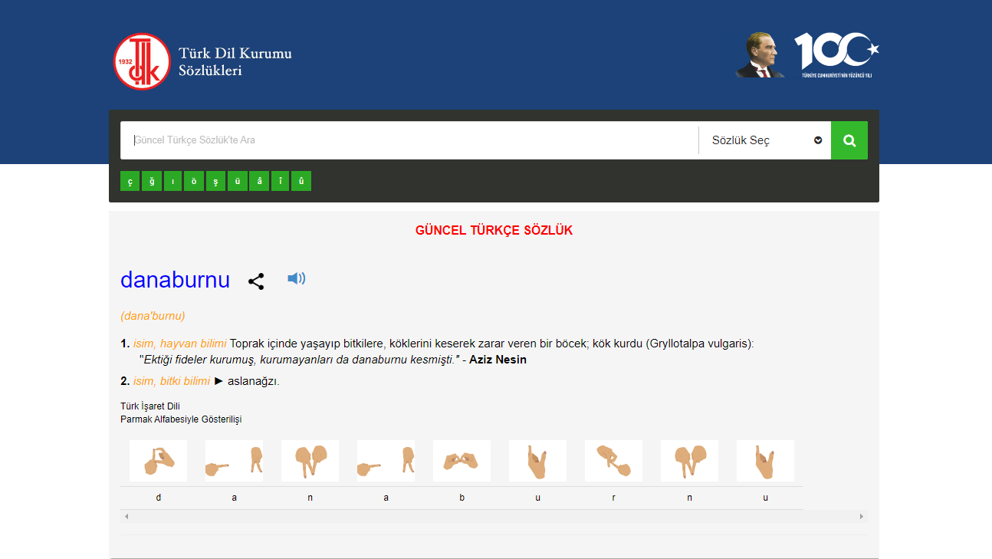Insert the ş character button
This screenshot has width=992, height=559.
point(216,181)
